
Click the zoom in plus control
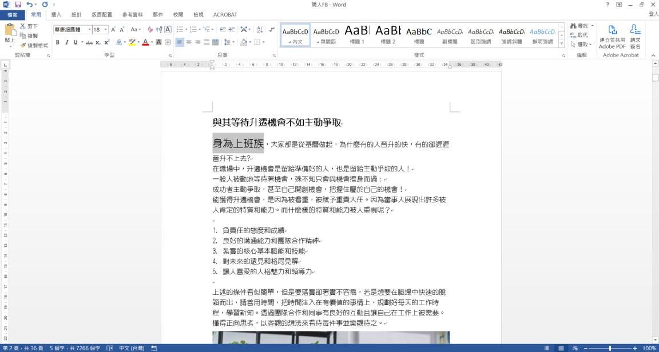[x=634, y=347]
